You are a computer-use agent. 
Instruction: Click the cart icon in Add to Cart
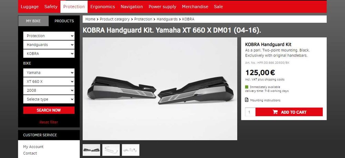pyautogui.click(x=275, y=112)
